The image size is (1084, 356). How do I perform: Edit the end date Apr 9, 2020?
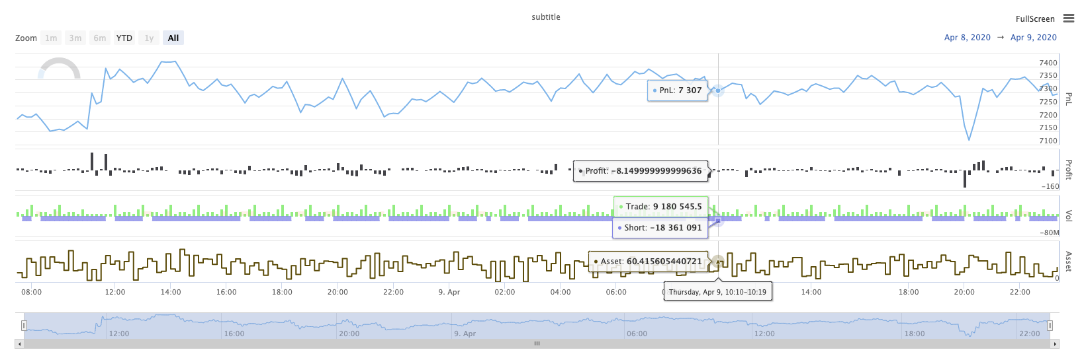coord(1033,38)
